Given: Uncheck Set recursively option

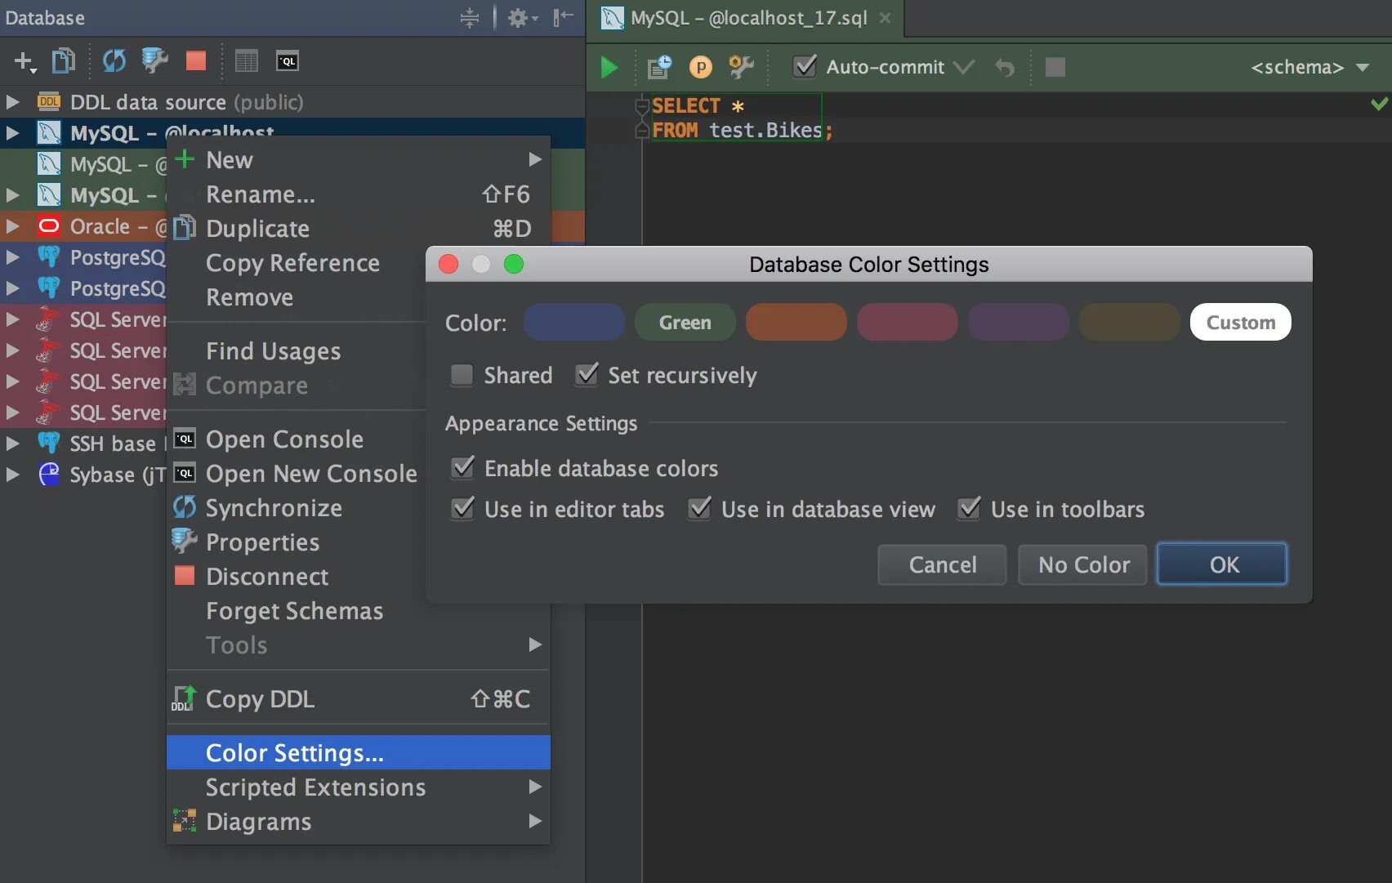Looking at the screenshot, I should click(x=587, y=375).
